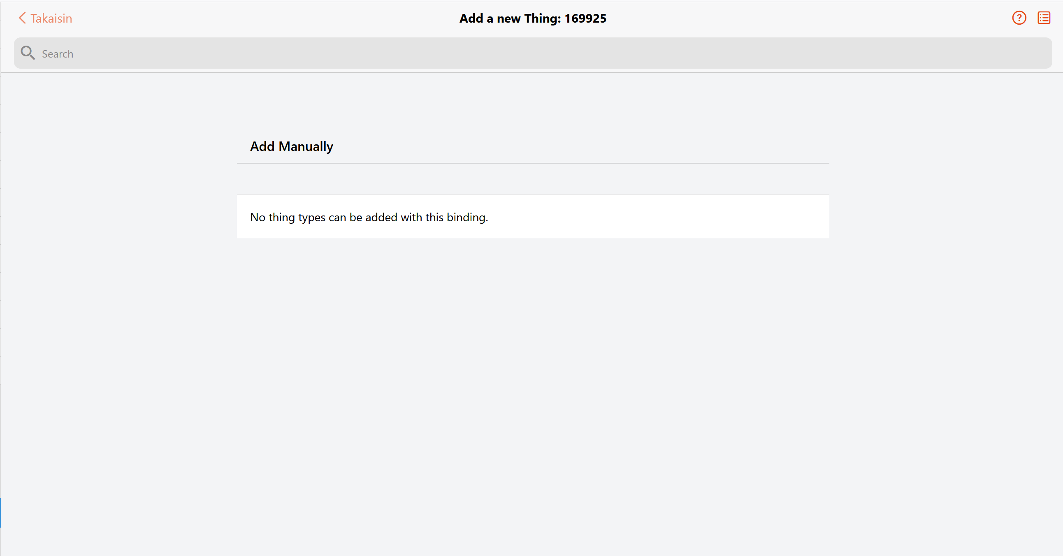
Task: Click the white card under Add Manually
Action: coord(533,216)
